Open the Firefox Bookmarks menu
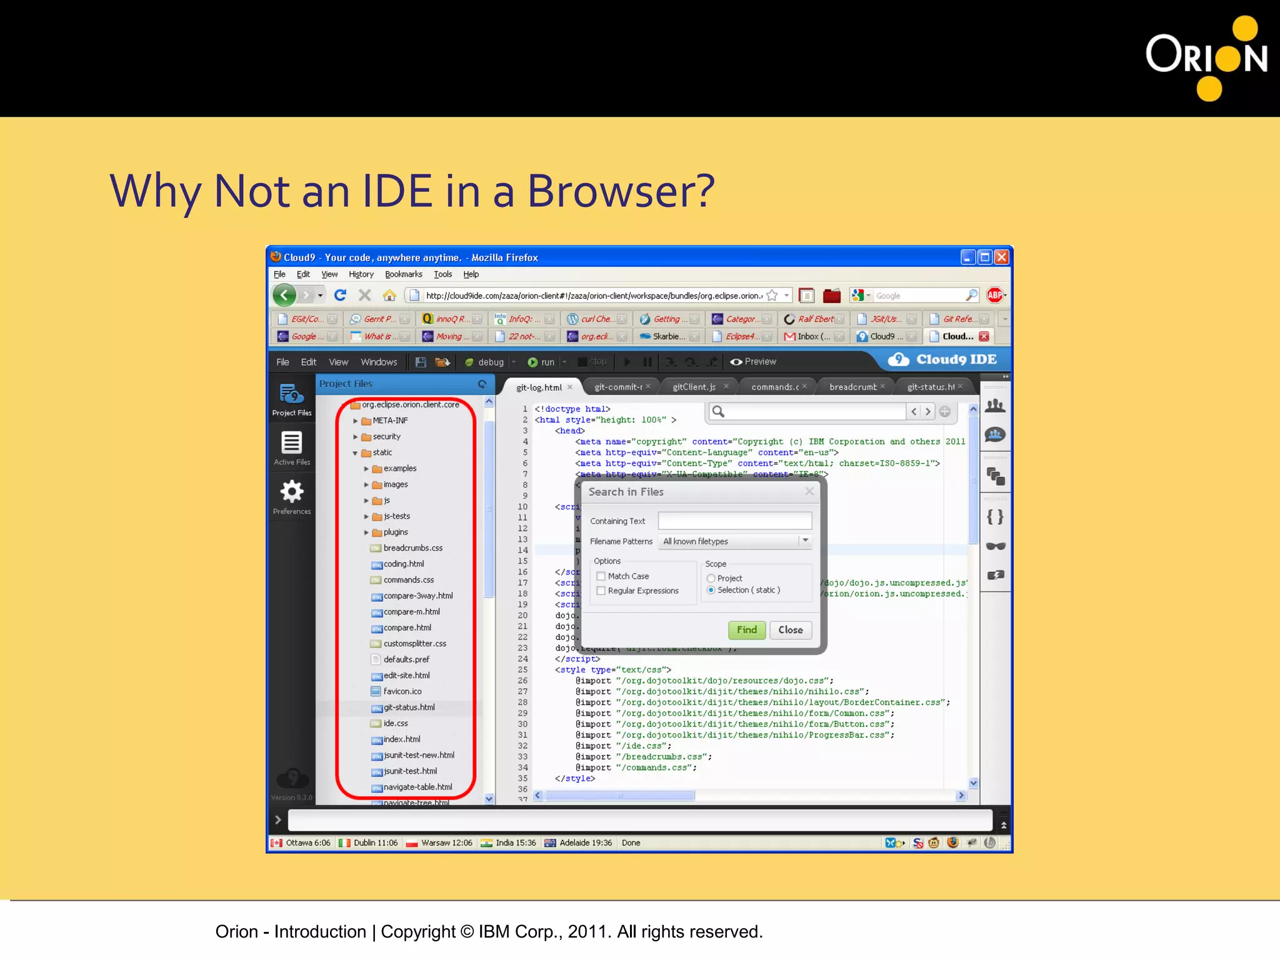The image size is (1280, 960). pyautogui.click(x=403, y=274)
